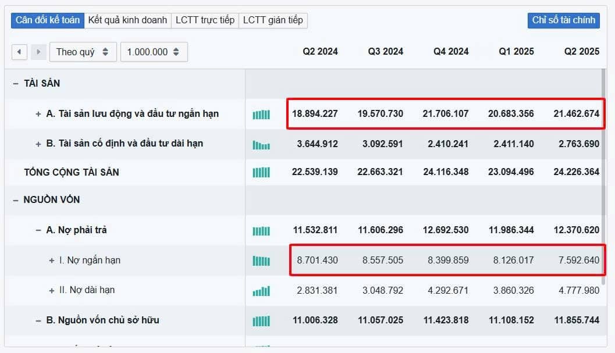
Task: Switch to Kết quả kinh doanh tab
Action: (x=127, y=20)
